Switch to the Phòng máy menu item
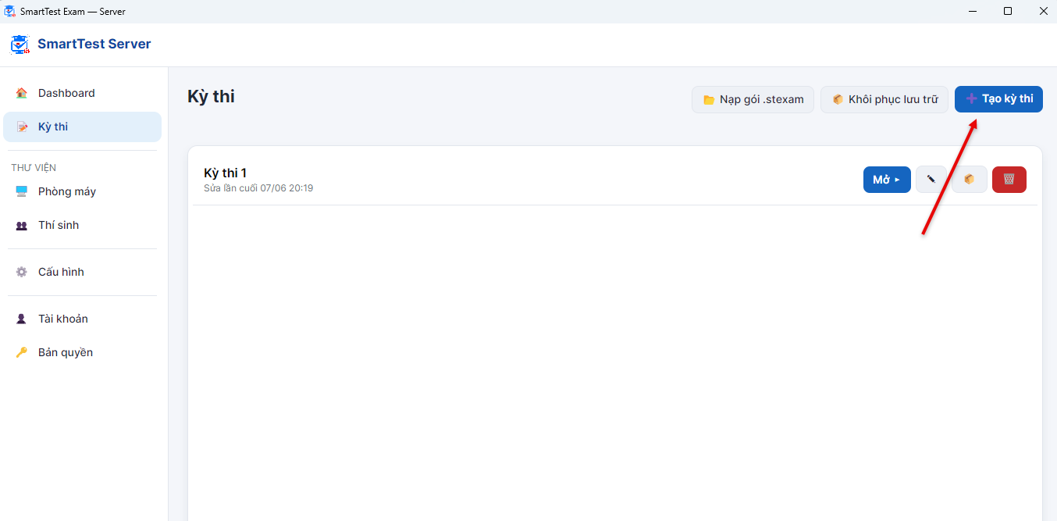Screen dimensions: 1057x521 (82, 191)
